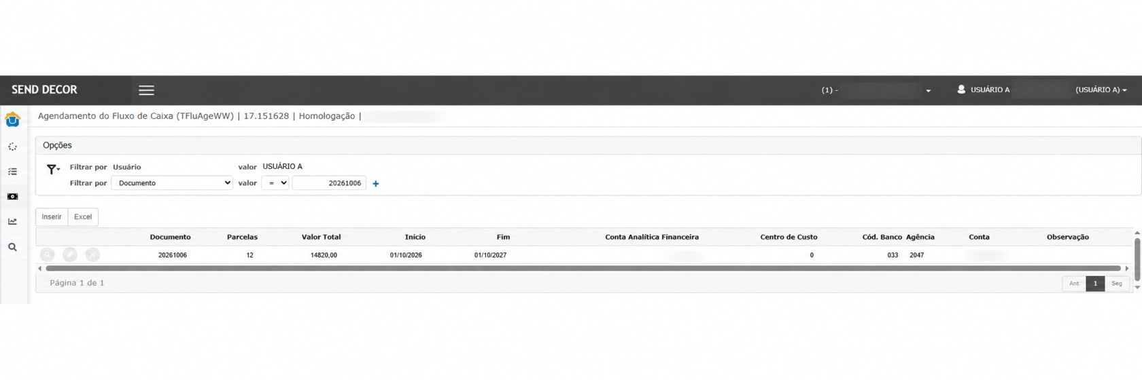Open the filter funnel options

(53, 169)
